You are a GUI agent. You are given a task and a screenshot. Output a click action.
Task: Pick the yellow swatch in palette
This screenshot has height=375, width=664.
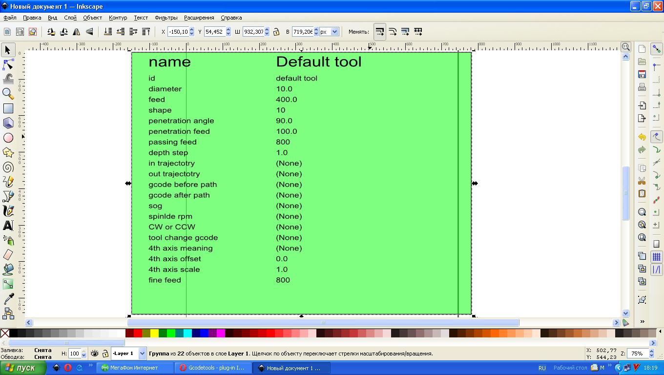154,333
